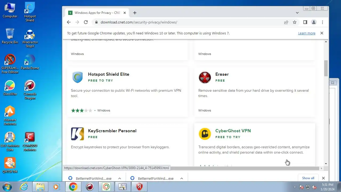Open Yandex browser from taskbar
Viewport: 341px width, 192px height.
(139, 187)
